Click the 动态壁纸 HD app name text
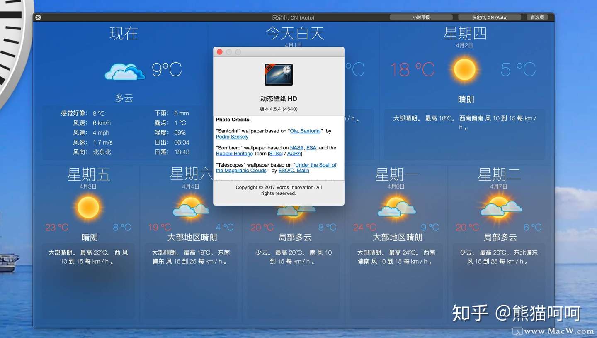This screenshot has width=597, height=338. 279,99
